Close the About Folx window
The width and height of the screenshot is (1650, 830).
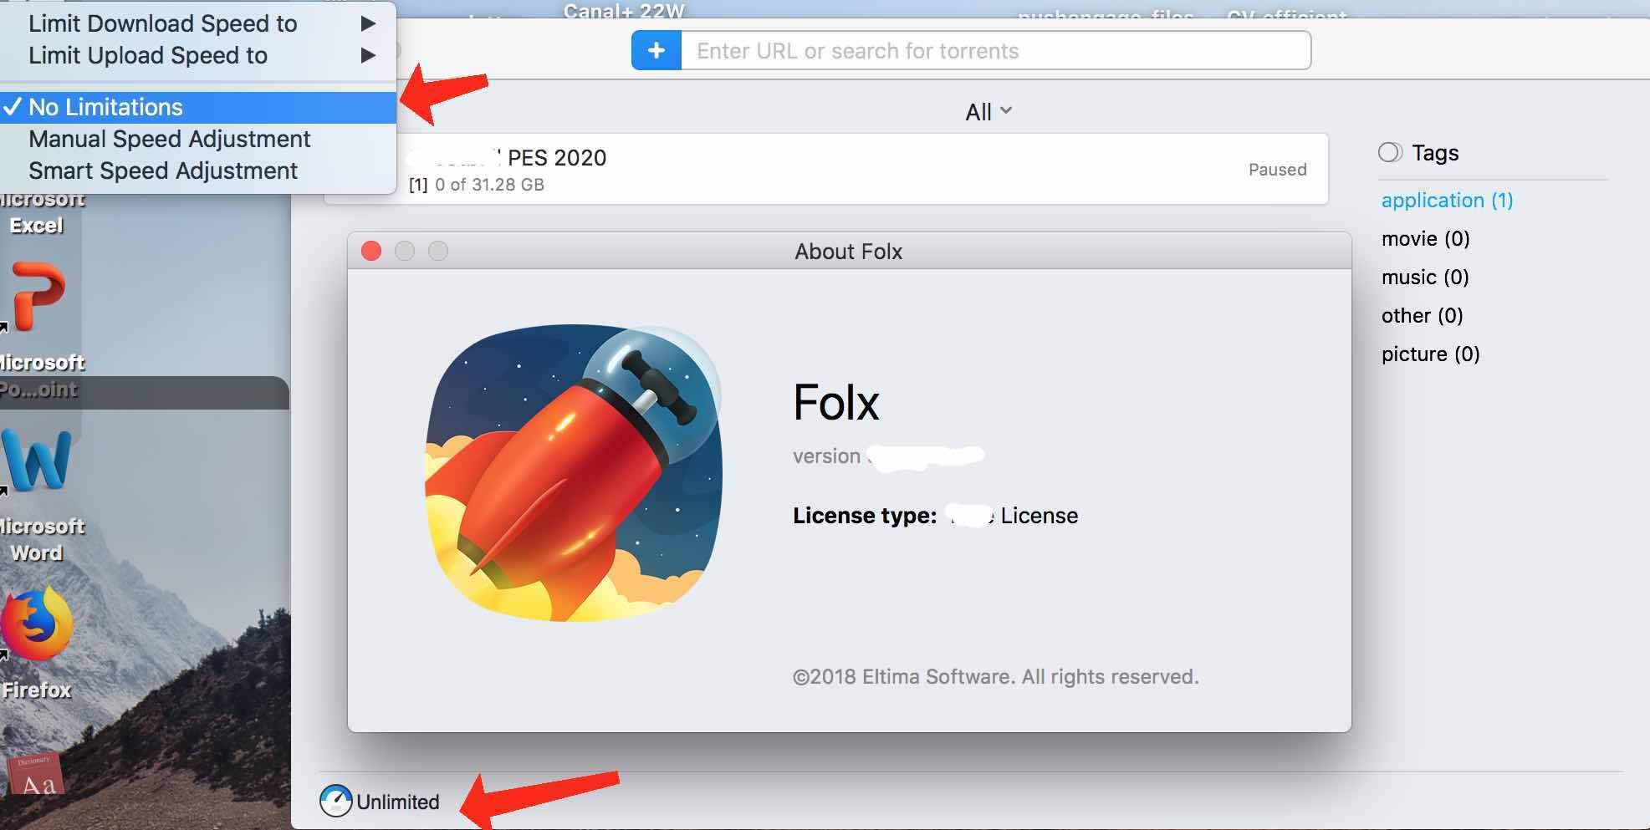click(x=371, y=251)
